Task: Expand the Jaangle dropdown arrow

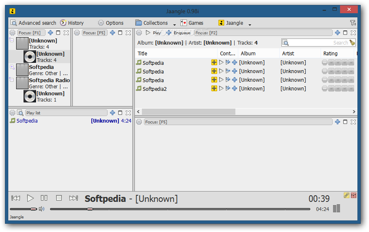Action: click(x=250, y=24)
